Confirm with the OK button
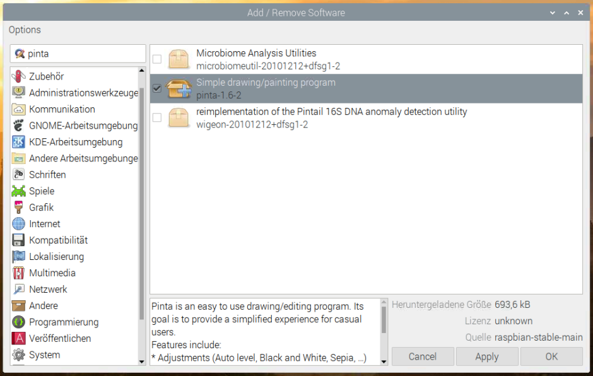The height and width of the screenshot is (376, 593). pyautogui.click(x=551, y=356)
